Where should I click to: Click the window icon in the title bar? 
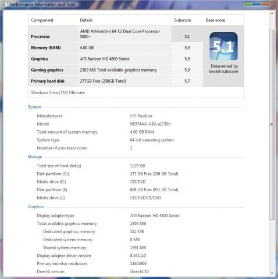5,4
